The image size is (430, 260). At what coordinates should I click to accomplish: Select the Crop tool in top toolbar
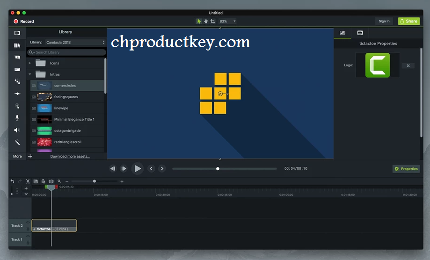[x=212, y=21]
